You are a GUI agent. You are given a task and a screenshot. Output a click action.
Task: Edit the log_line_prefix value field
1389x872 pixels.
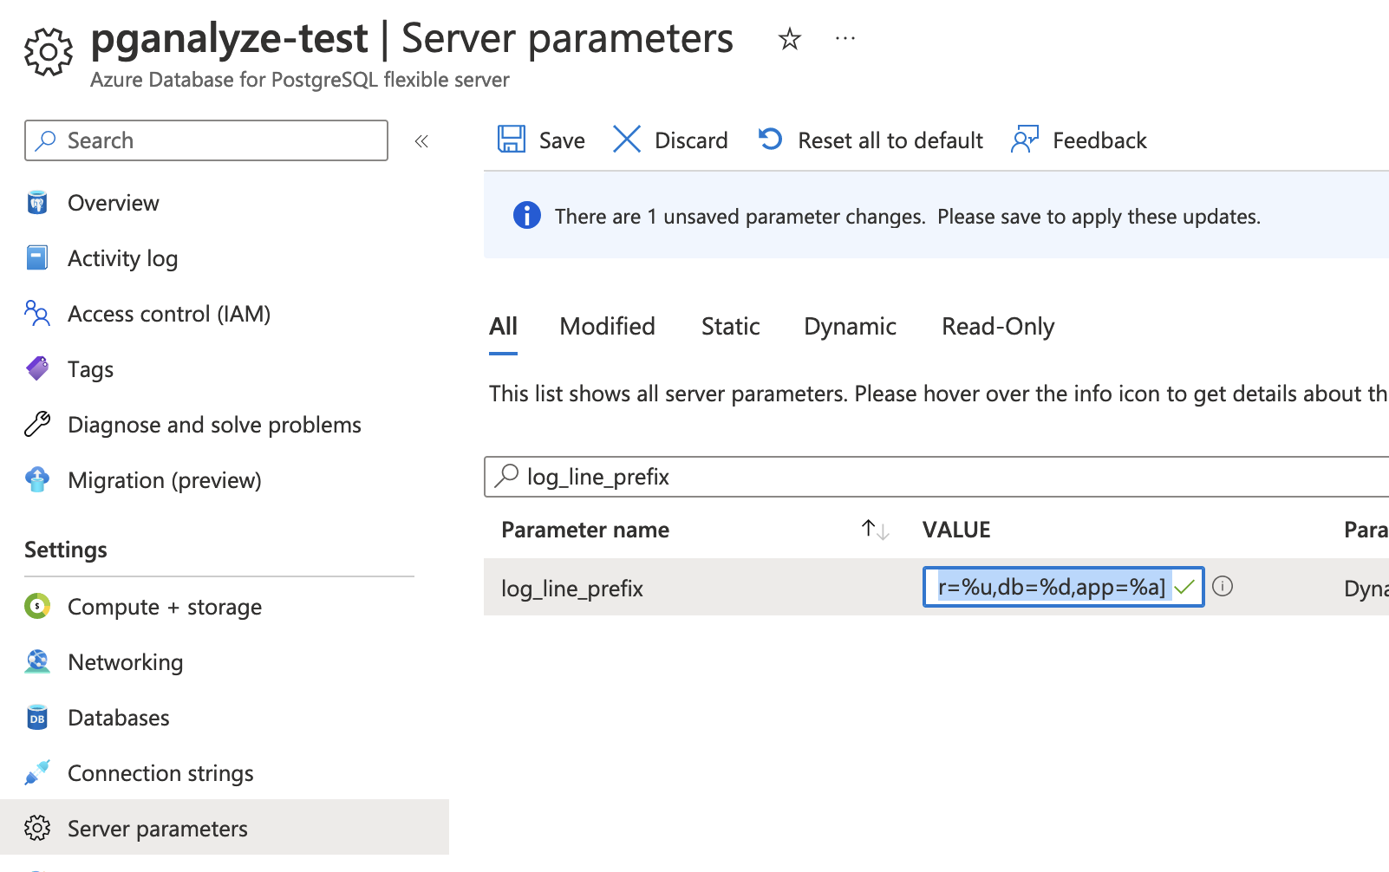tap(1063, 587)
